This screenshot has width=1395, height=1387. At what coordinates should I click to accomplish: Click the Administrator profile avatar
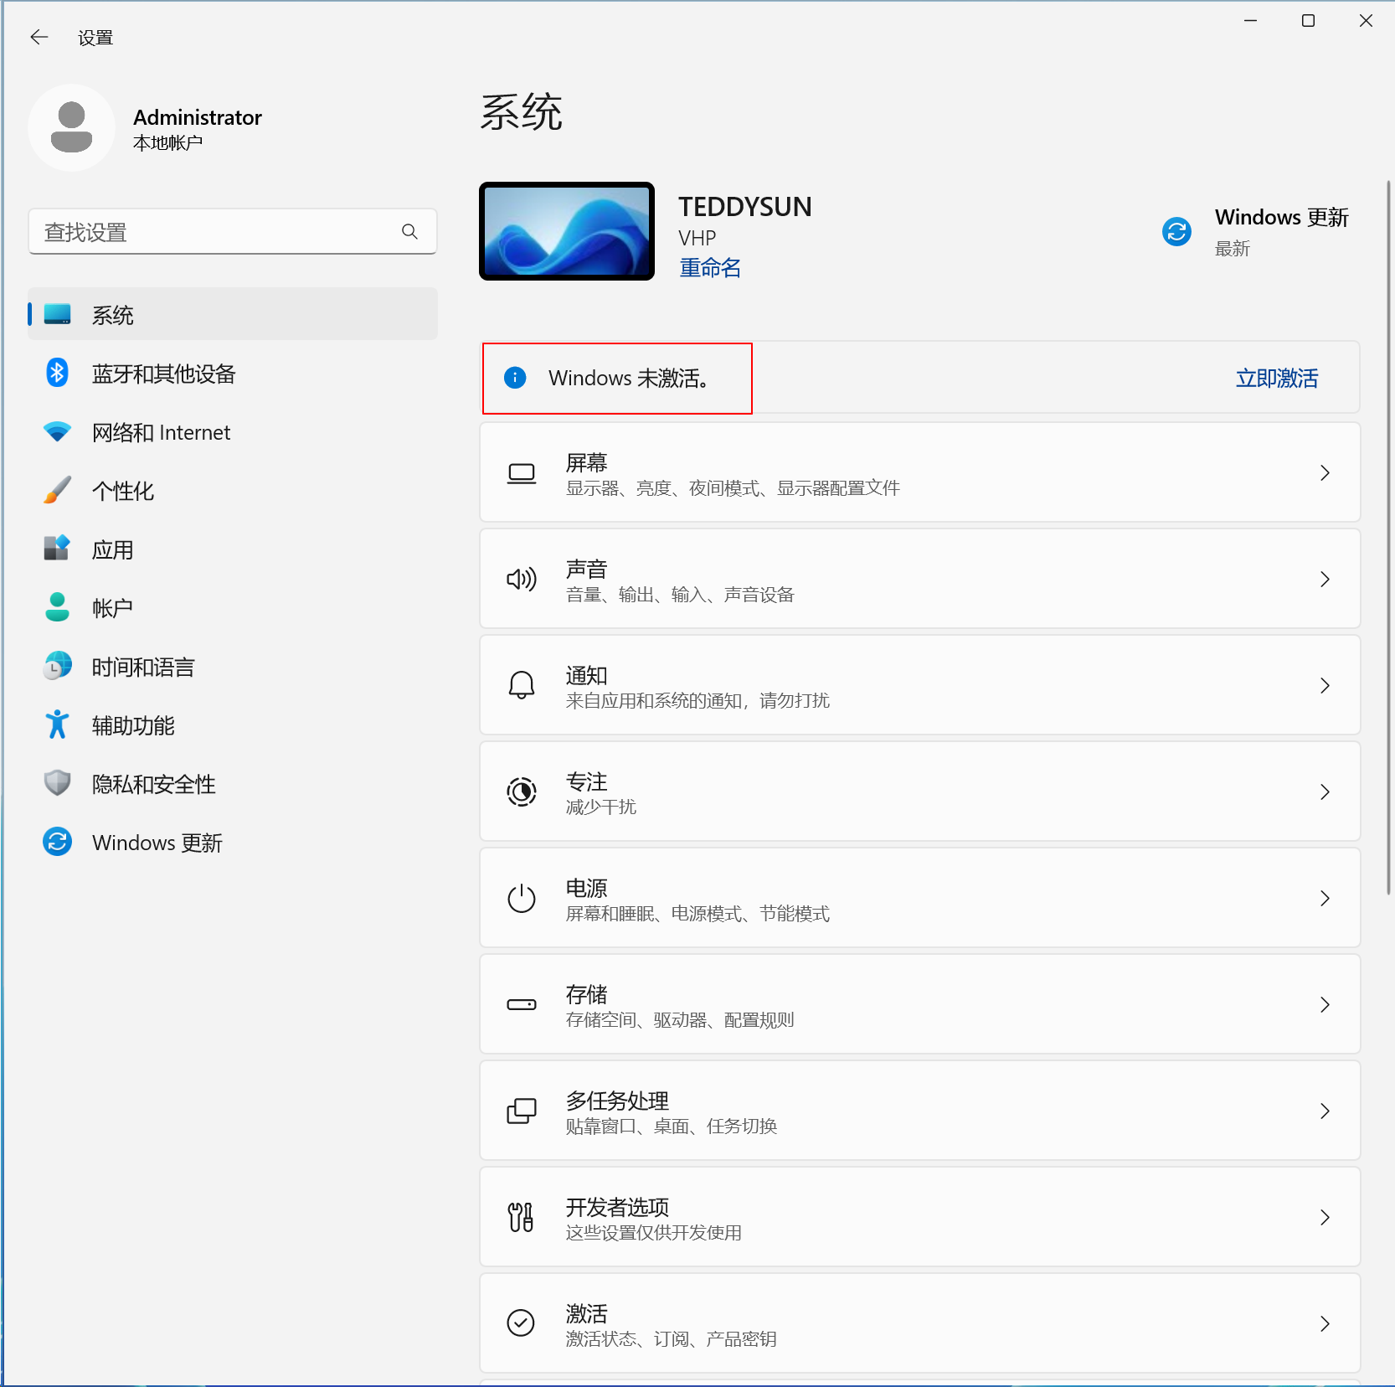[x=71, y=127]
